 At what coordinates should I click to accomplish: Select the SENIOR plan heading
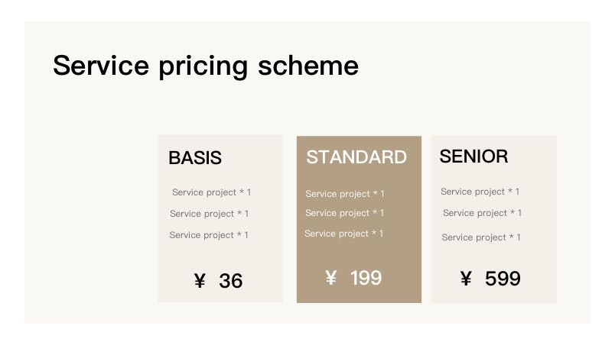(x=473, y=156)
